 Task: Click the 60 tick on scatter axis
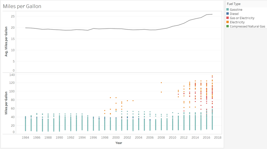point(13,109)
